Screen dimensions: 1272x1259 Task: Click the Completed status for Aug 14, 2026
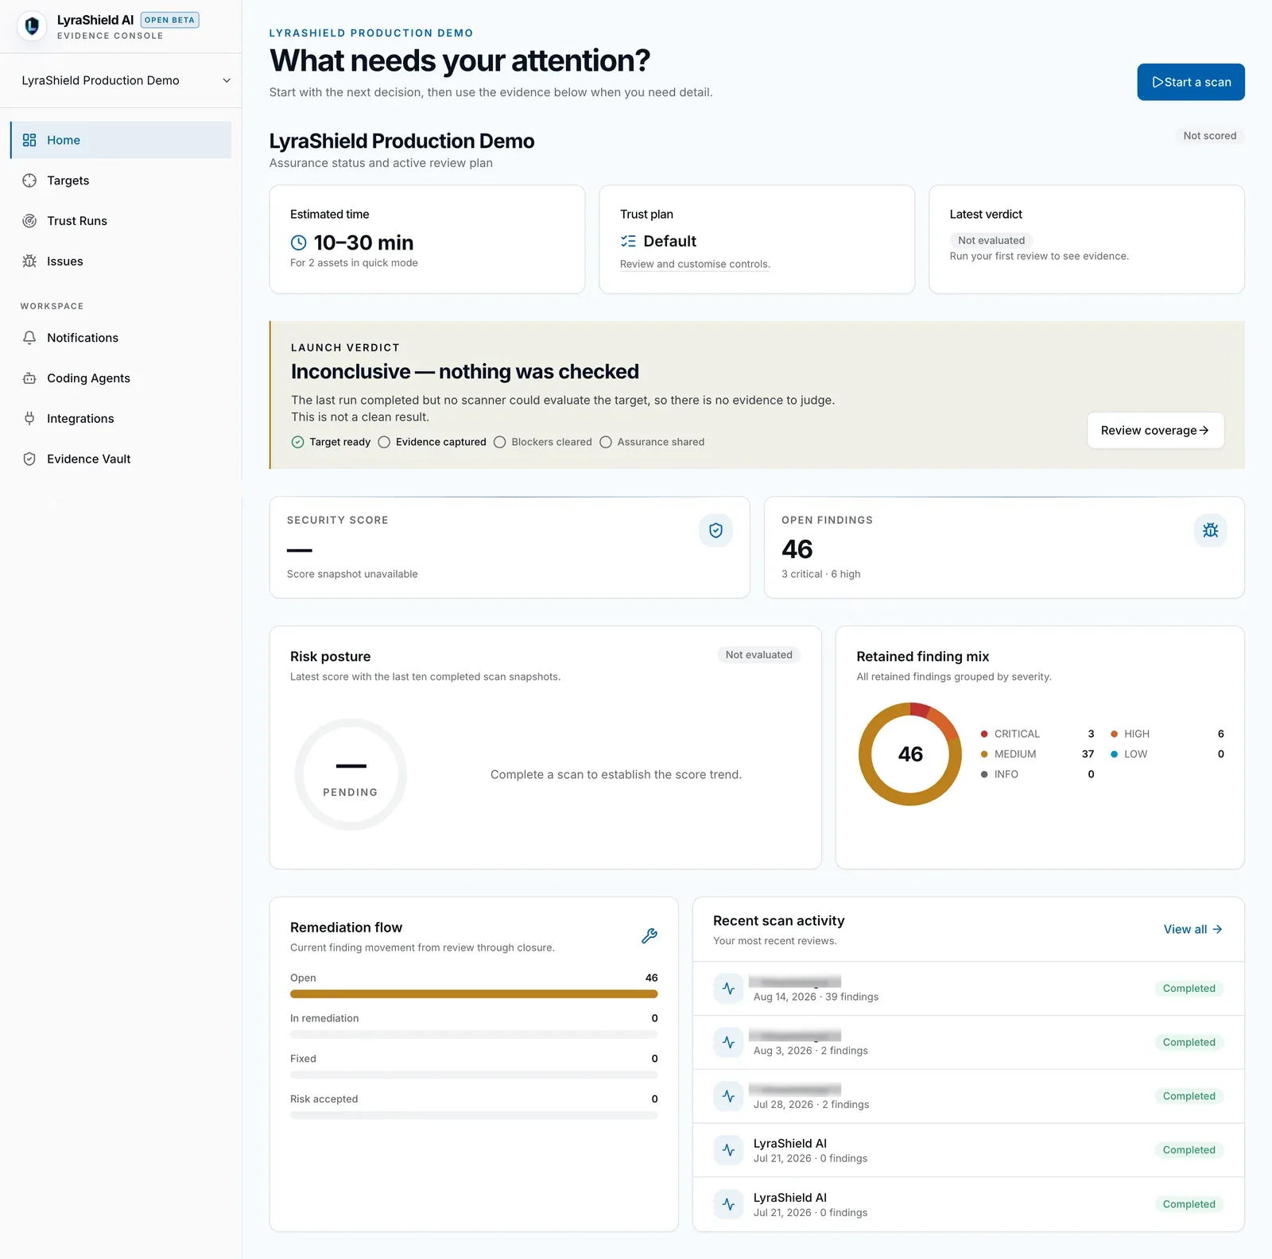tap(1189, 989)
